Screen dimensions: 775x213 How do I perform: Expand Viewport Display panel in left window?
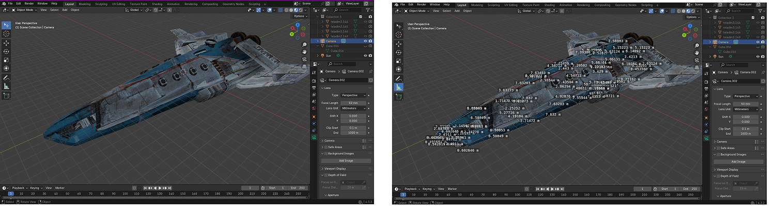click(336, 168)
